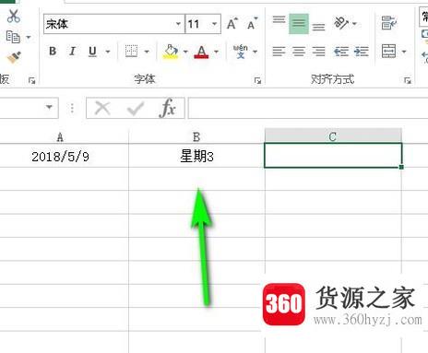
Task: Apply cell borders with the borders icon
Action: 131,51
